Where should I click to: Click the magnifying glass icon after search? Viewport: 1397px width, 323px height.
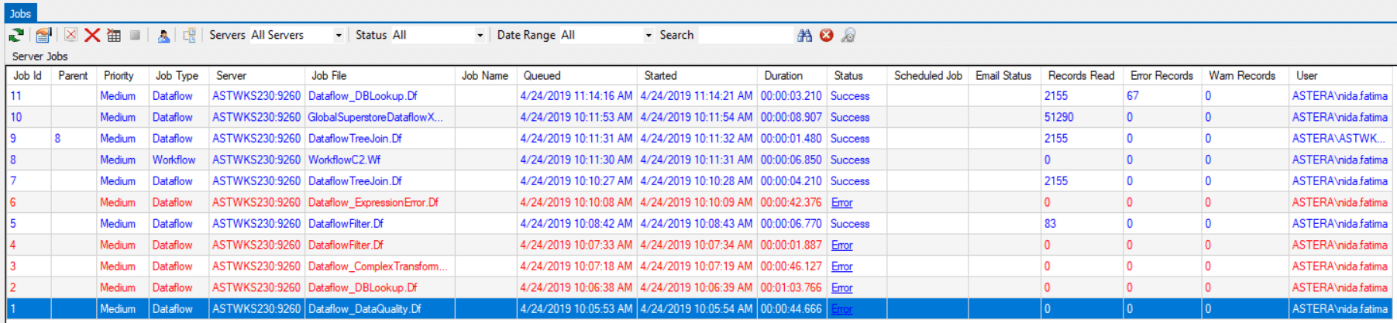click(x=848, y=35)
